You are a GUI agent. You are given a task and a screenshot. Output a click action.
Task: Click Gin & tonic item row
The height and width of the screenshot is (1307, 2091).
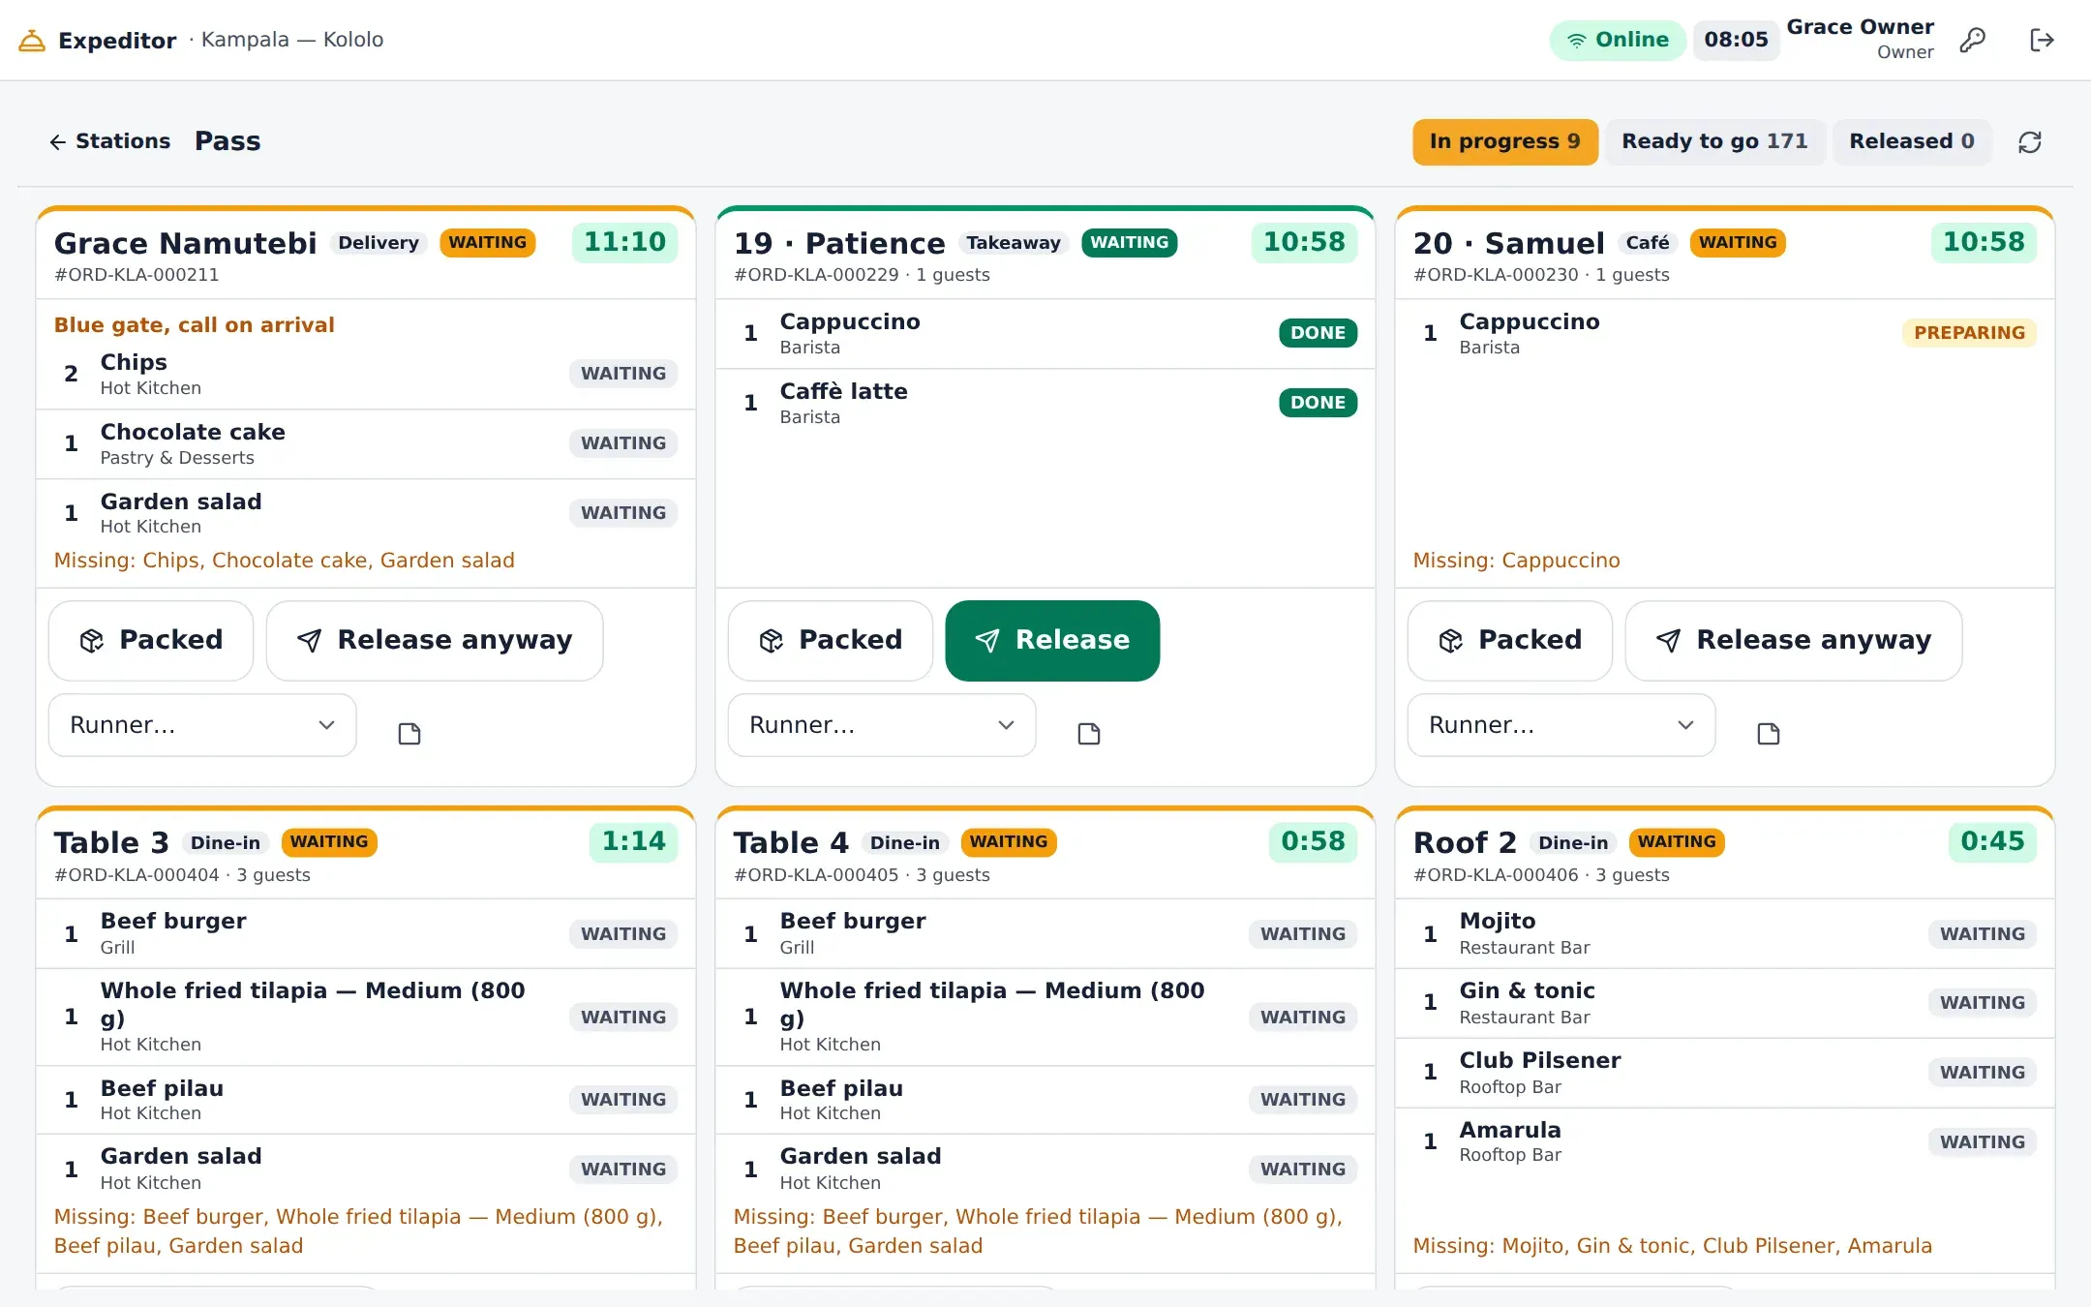[x=1725, y=1004]
